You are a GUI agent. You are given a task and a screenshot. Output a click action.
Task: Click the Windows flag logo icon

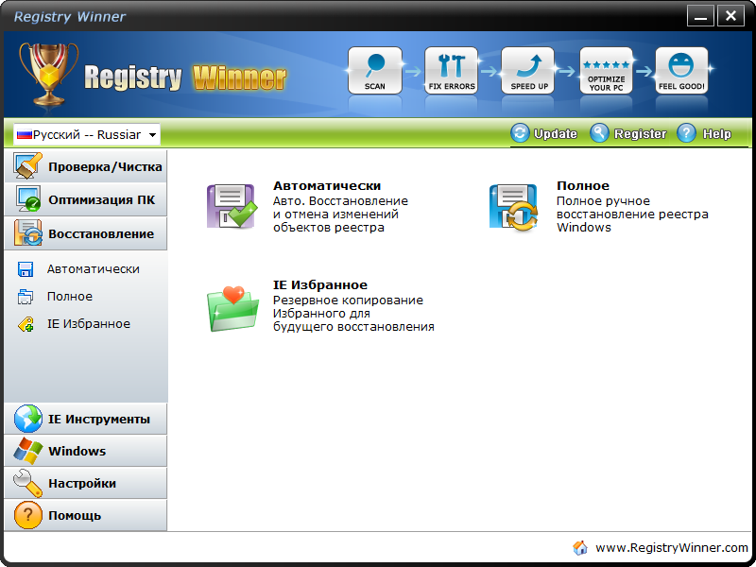tap(28, 451)
